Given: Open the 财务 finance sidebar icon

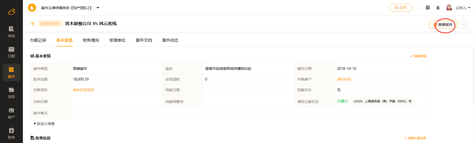Looking at the screenshot, I should [x=11, y=133].
